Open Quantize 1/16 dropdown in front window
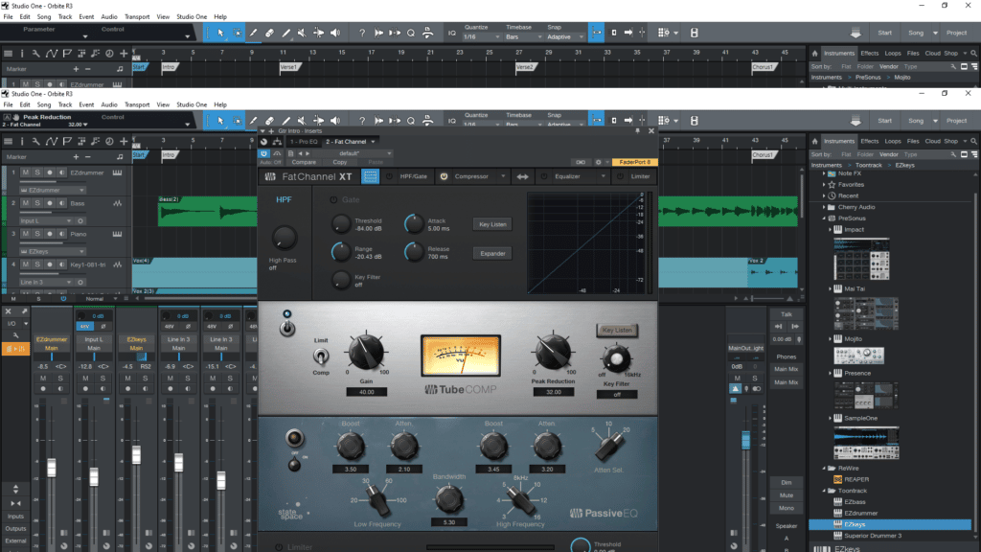The image size is (981, 552). click(x=481, y=124)
